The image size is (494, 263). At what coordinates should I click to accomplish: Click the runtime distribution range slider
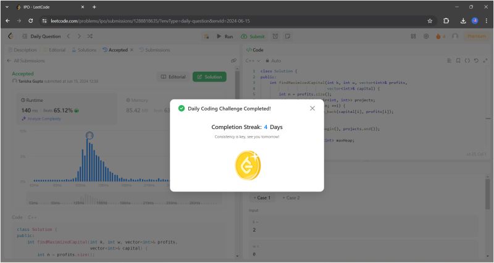point(125,199)
